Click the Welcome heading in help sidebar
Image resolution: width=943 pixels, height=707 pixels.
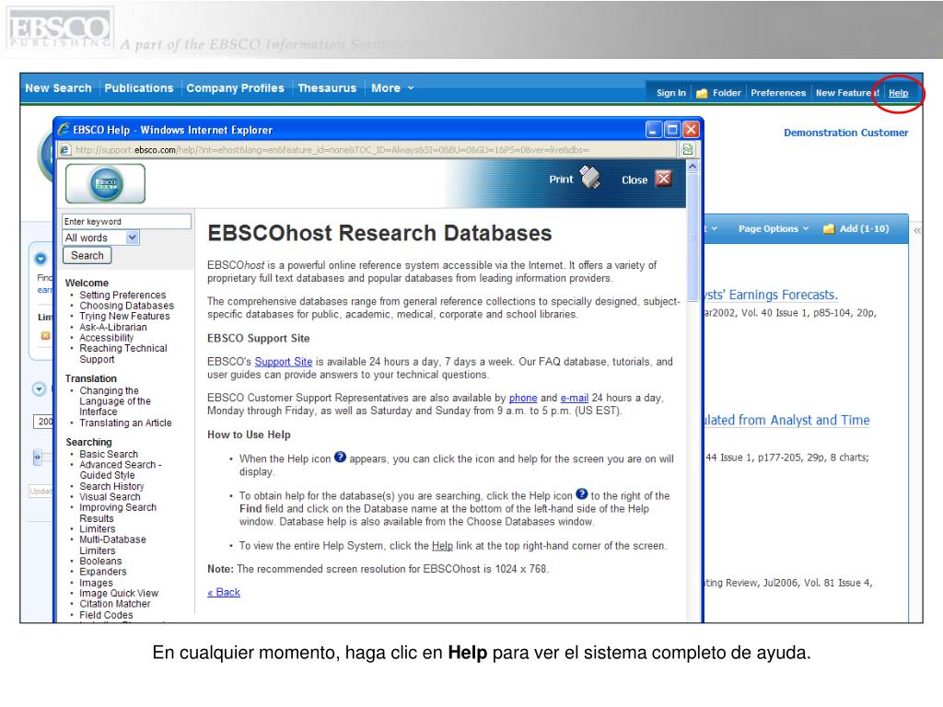(87, 283)
